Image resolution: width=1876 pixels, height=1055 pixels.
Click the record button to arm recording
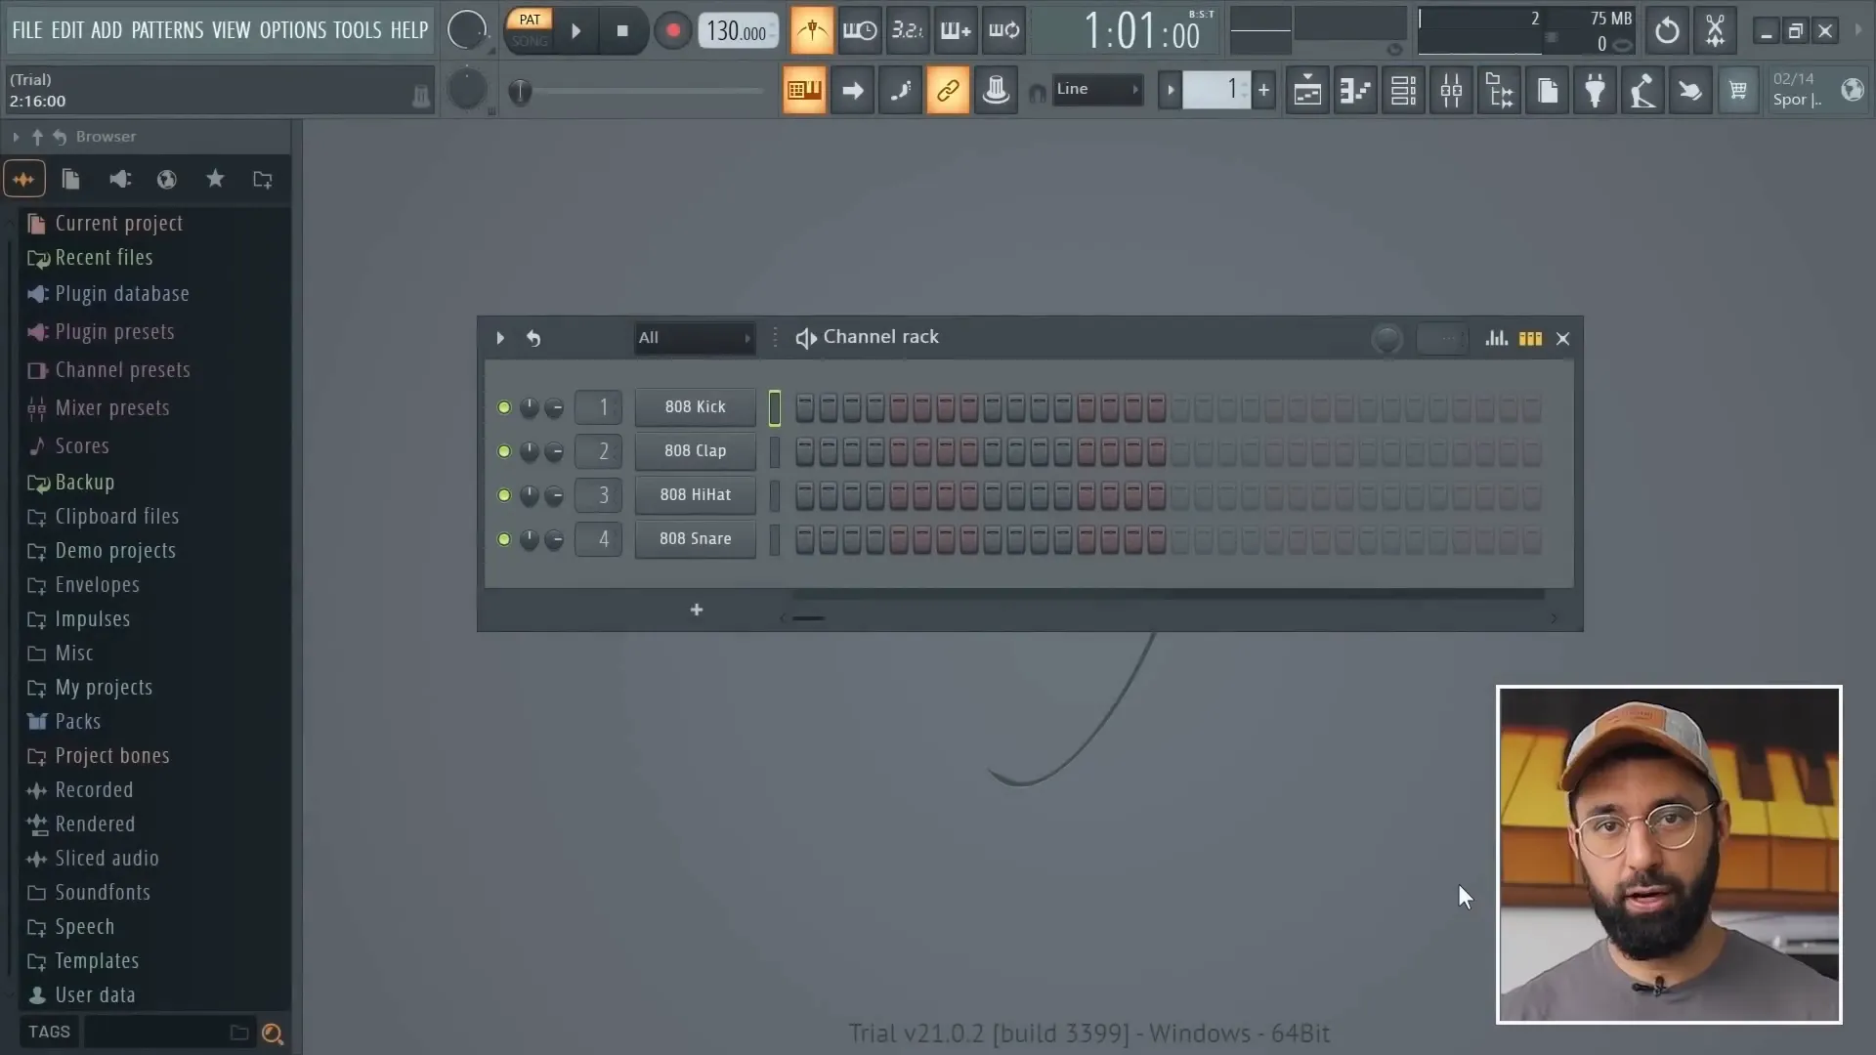click(x=672, y=29)
